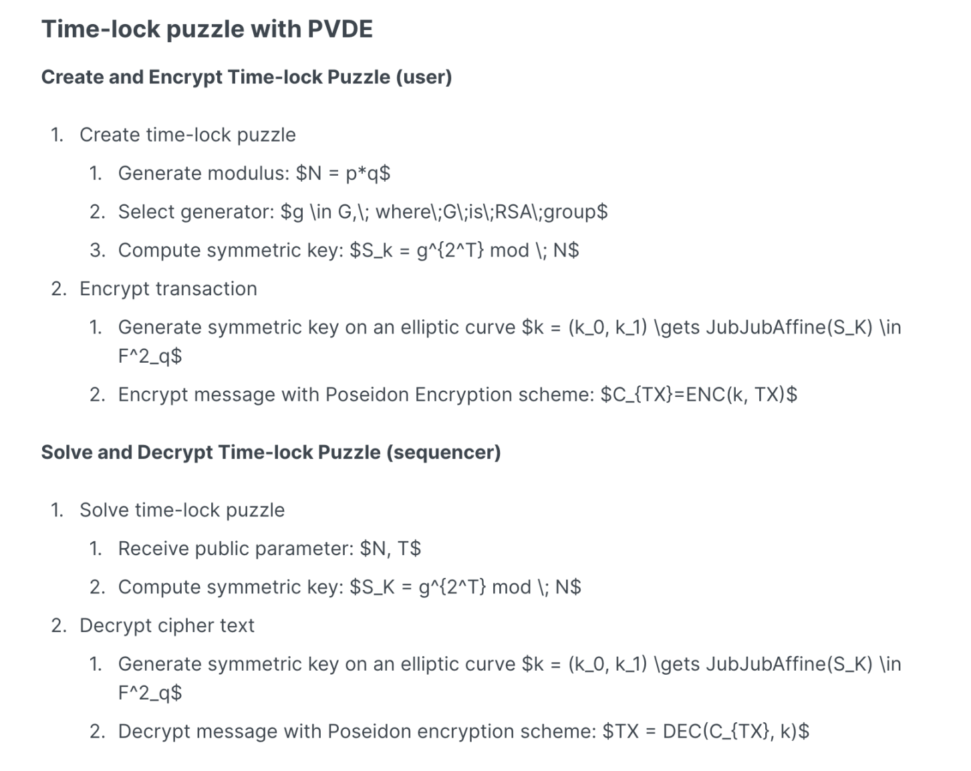This screenshot has width=971, height=771.
Task: Click the 'Receive public parameter' step text
Action: coord(236,549)
